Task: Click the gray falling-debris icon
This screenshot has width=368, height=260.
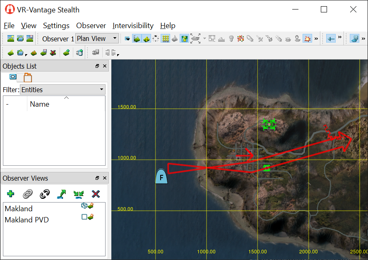Action: [x=269, y=39]
